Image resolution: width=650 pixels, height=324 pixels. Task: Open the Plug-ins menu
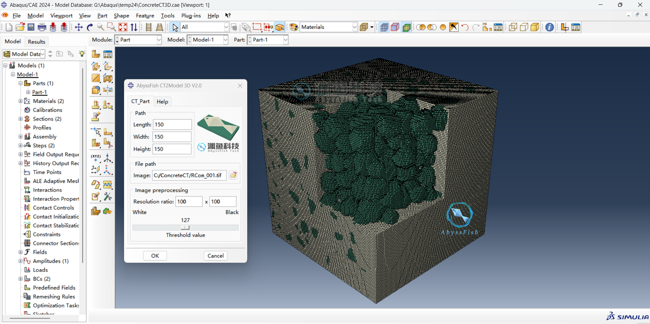point(191,16)
